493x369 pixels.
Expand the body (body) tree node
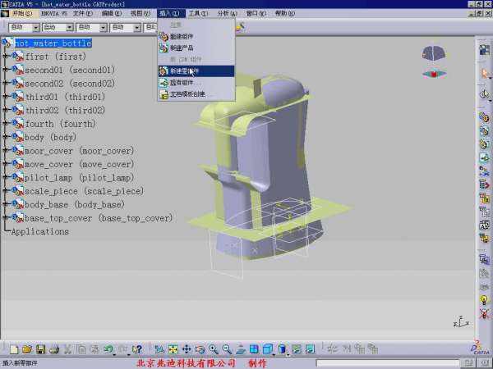[7, 138]
